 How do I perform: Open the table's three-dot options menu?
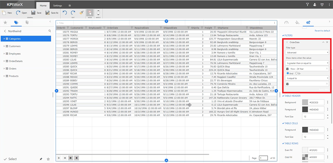pyautogui.click(x=274, y=23)
